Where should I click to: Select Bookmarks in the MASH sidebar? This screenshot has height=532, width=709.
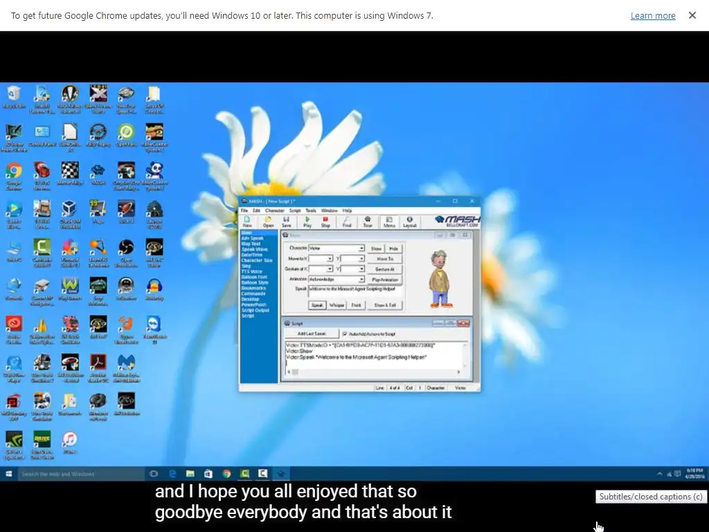[x=253, y=288]
